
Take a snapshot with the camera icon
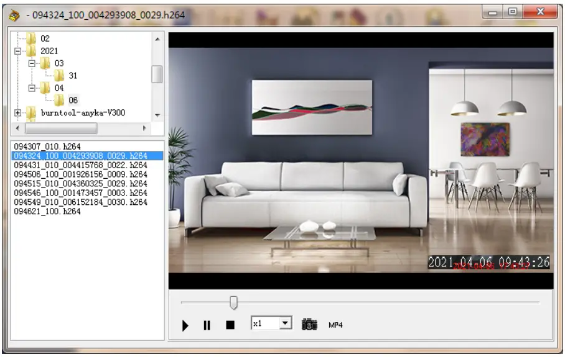click(309, 324)
